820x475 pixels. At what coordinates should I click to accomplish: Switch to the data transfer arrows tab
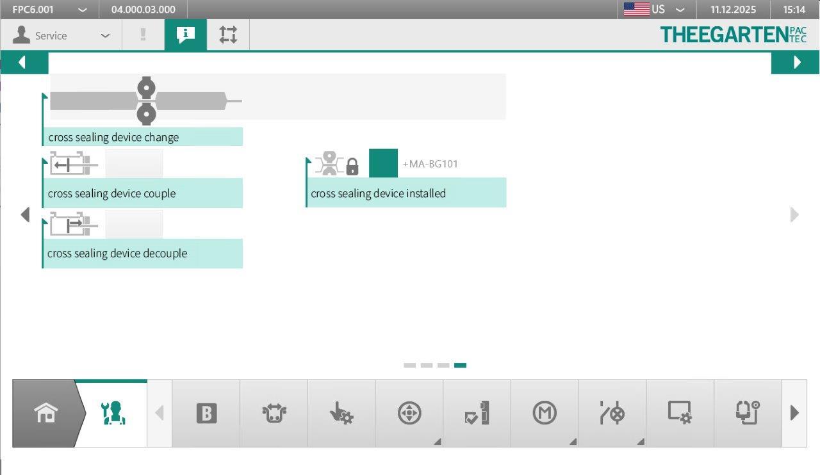pos(228,35)
